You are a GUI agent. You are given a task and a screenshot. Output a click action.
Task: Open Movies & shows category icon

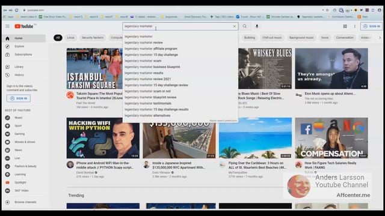8,142
